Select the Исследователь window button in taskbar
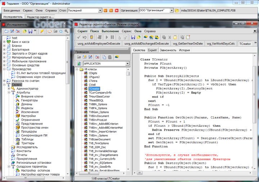This screenshot has height=182, width=259. (x=13, y=17)
